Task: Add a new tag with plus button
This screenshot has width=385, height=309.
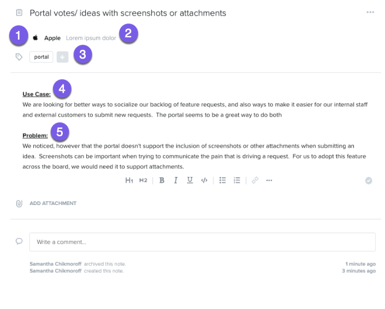Action: point(62,57)
